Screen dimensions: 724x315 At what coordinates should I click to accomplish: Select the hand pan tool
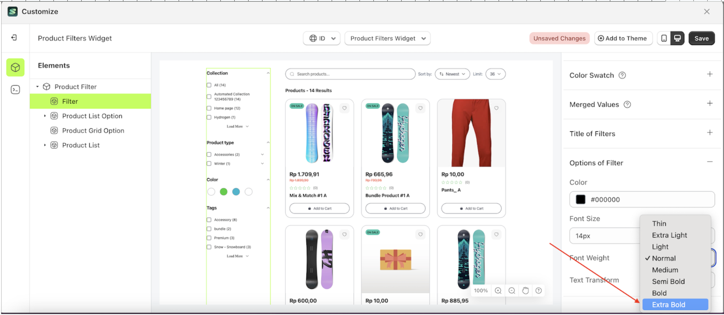coord(525,290)
